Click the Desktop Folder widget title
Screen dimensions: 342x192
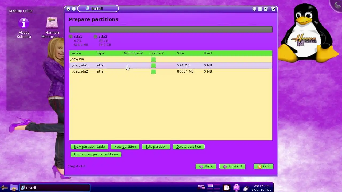[21, 11]
